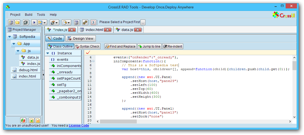Open the Build menu

point(29,14)
